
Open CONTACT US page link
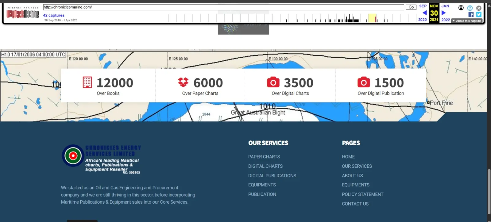point(355,204)
